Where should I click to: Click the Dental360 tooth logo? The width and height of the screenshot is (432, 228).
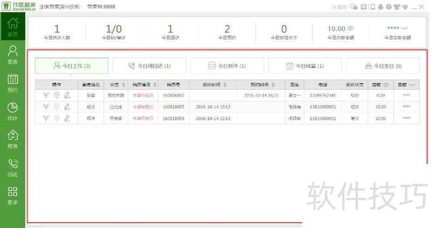(x=6, y=6)
